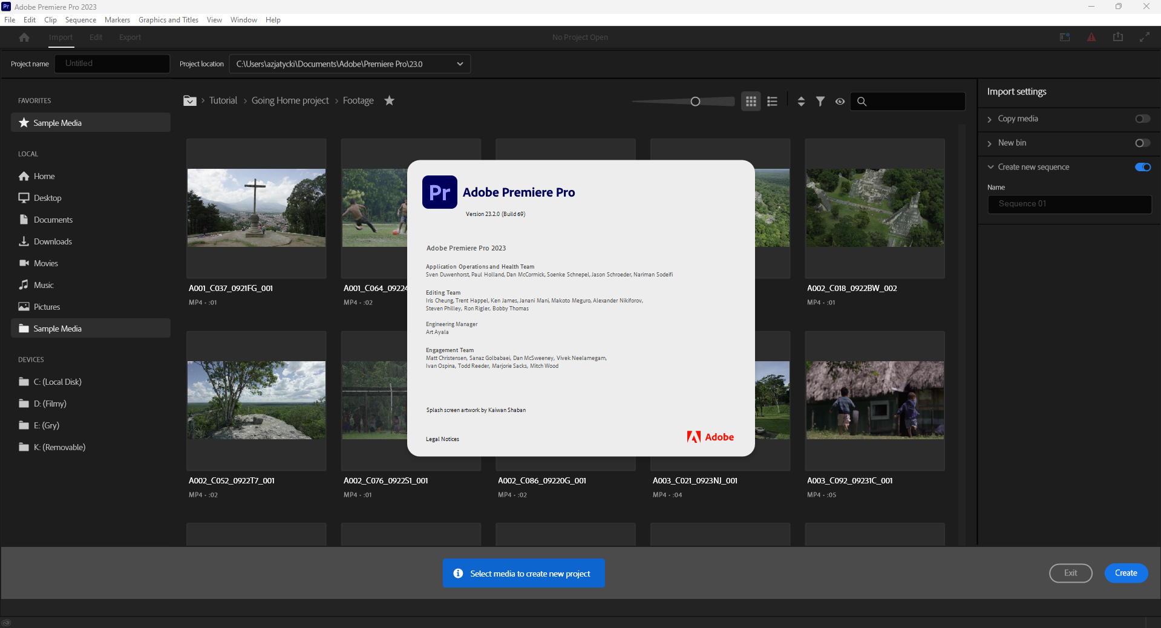Open the Help menu

tap(273, 20)
